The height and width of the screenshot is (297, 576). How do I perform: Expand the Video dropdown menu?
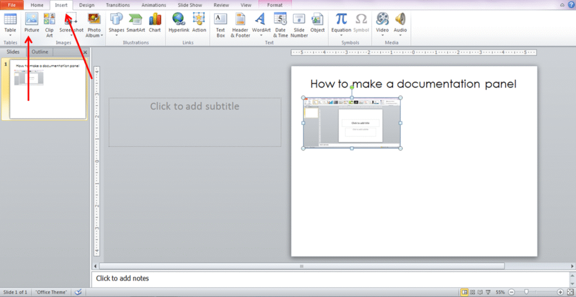[x=382, y=35]
